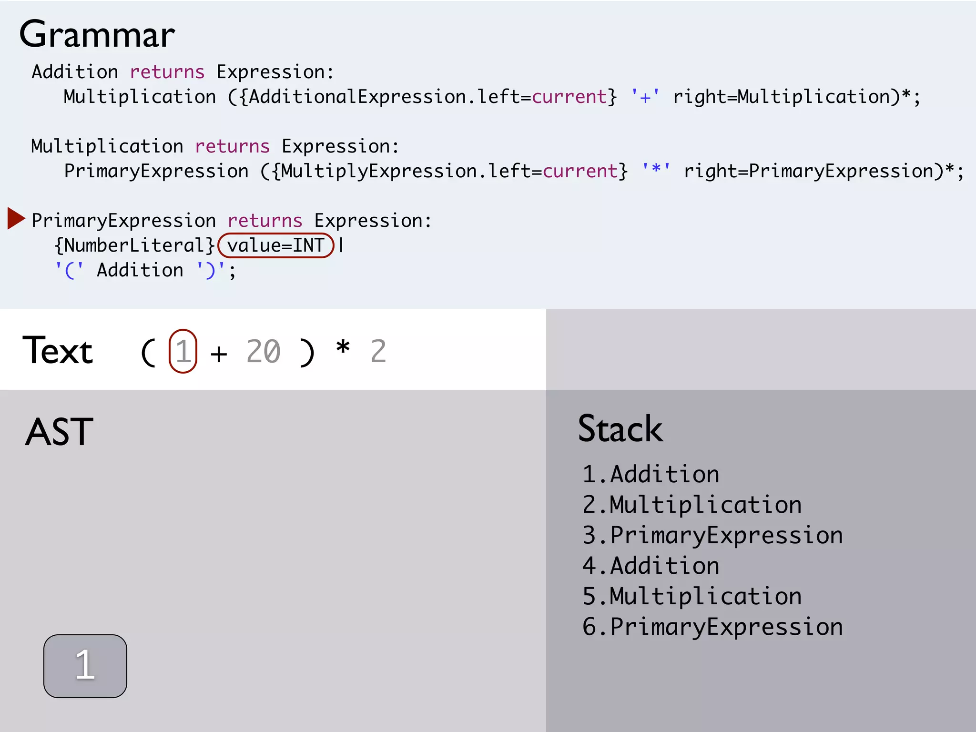Image resolution: width=976 pixels, height=732 pixels.
Task: Select stack entry 5.Multiplication
Action: click(x=692, y=596)
